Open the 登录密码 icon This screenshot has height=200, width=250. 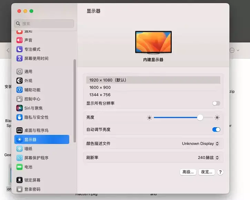[19, 189]
